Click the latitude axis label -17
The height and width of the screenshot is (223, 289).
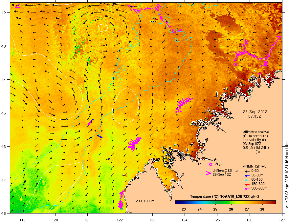click(x=3, y=180)
